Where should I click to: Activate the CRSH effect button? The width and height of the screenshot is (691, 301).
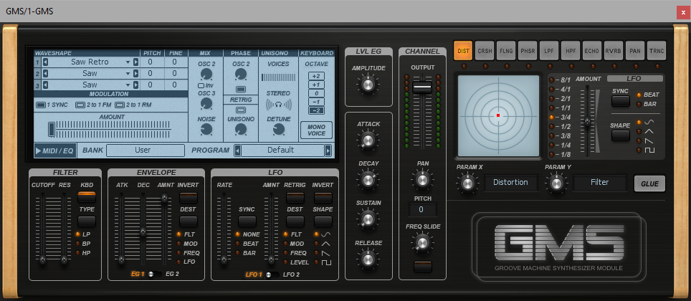pyautogui.click(x=485, y=51)
